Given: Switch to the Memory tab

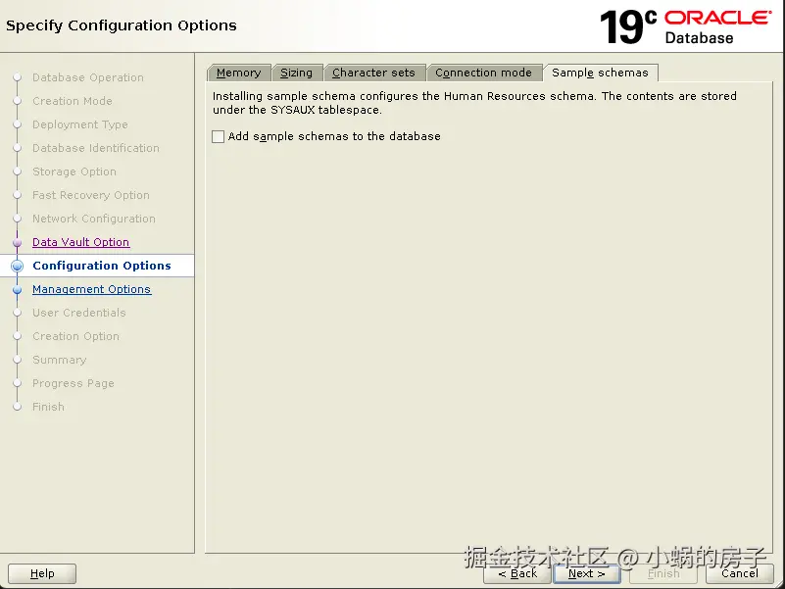Looking at the screenshot, I should (x=239, y=73).
